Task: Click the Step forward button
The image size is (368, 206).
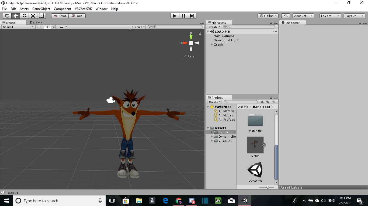Action: 192,16
